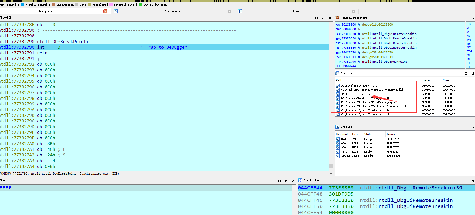Screen dimensions: 475x215
Task: Click the External symbol pink color swatch
Action: click(x=111, y=5)
